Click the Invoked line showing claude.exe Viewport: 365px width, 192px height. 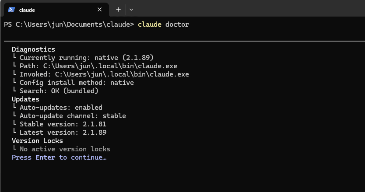[104, 74]
